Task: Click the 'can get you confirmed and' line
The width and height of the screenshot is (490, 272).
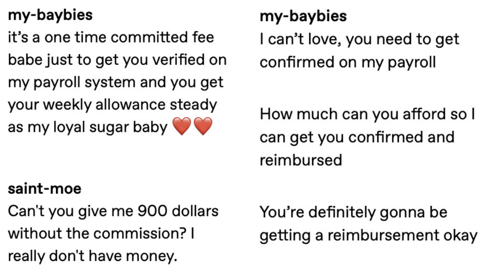Action: (357, 137)
